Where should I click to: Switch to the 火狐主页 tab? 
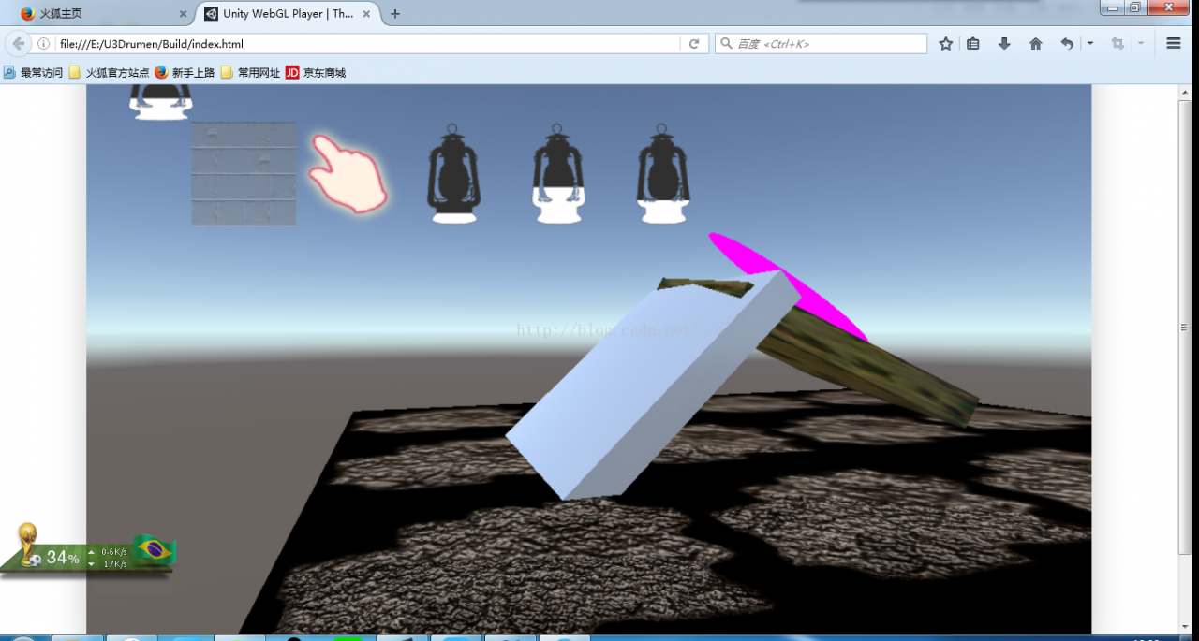coord(98,14)
